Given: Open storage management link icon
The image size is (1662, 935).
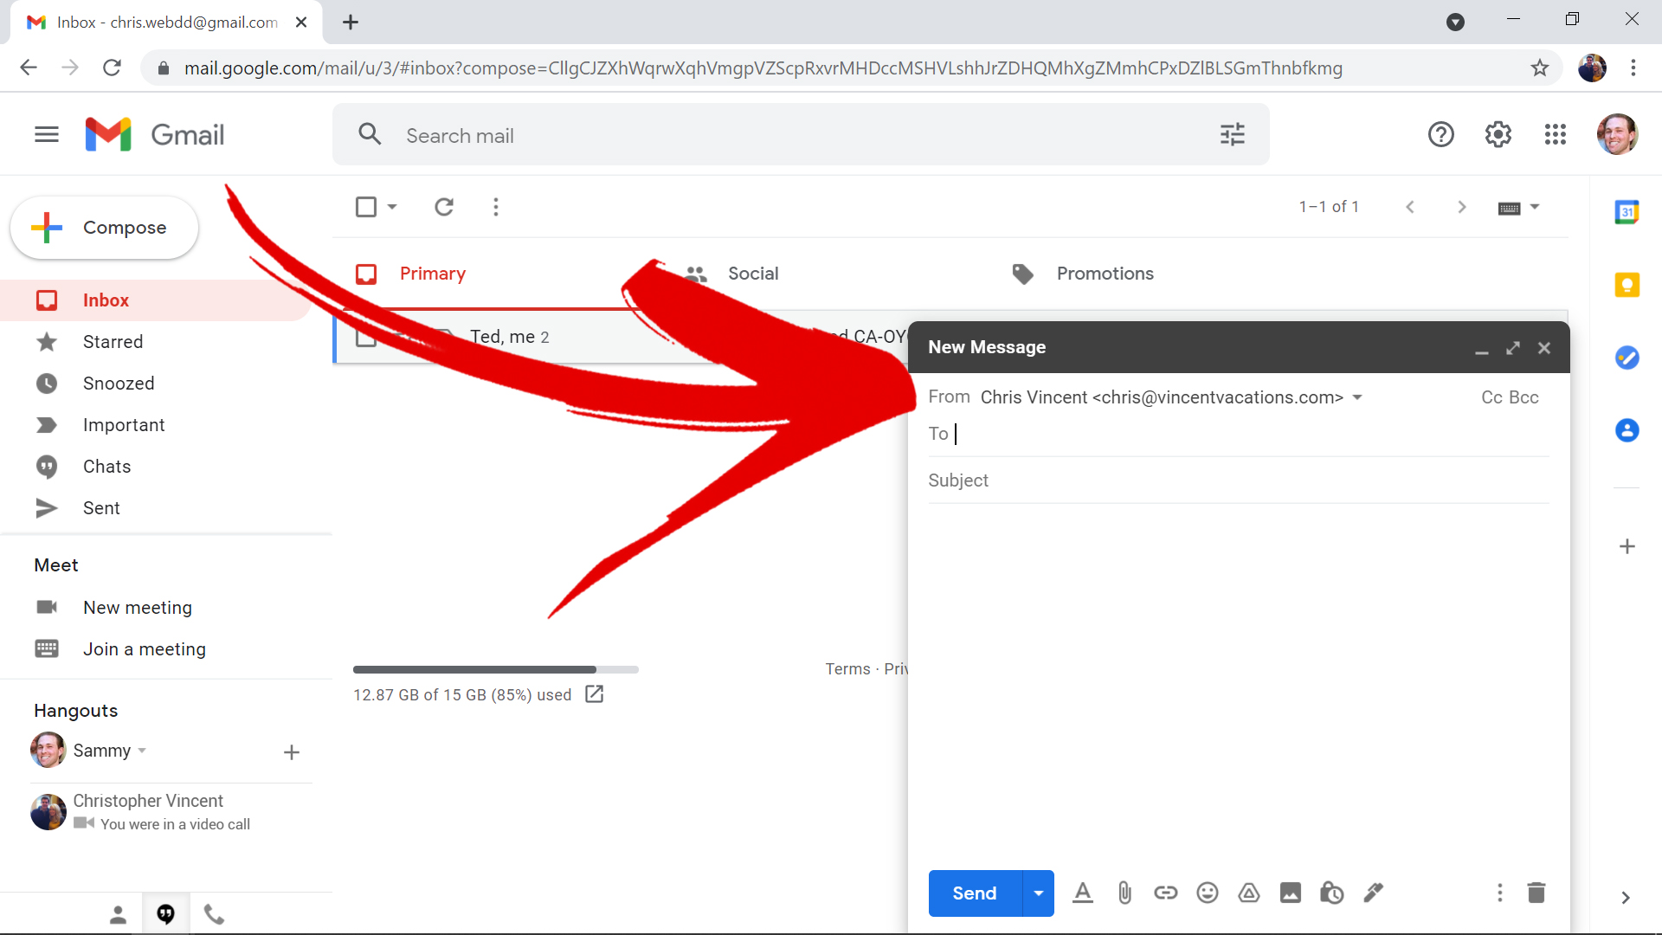Looking at the screenshot, I should [x=595, y=694].
